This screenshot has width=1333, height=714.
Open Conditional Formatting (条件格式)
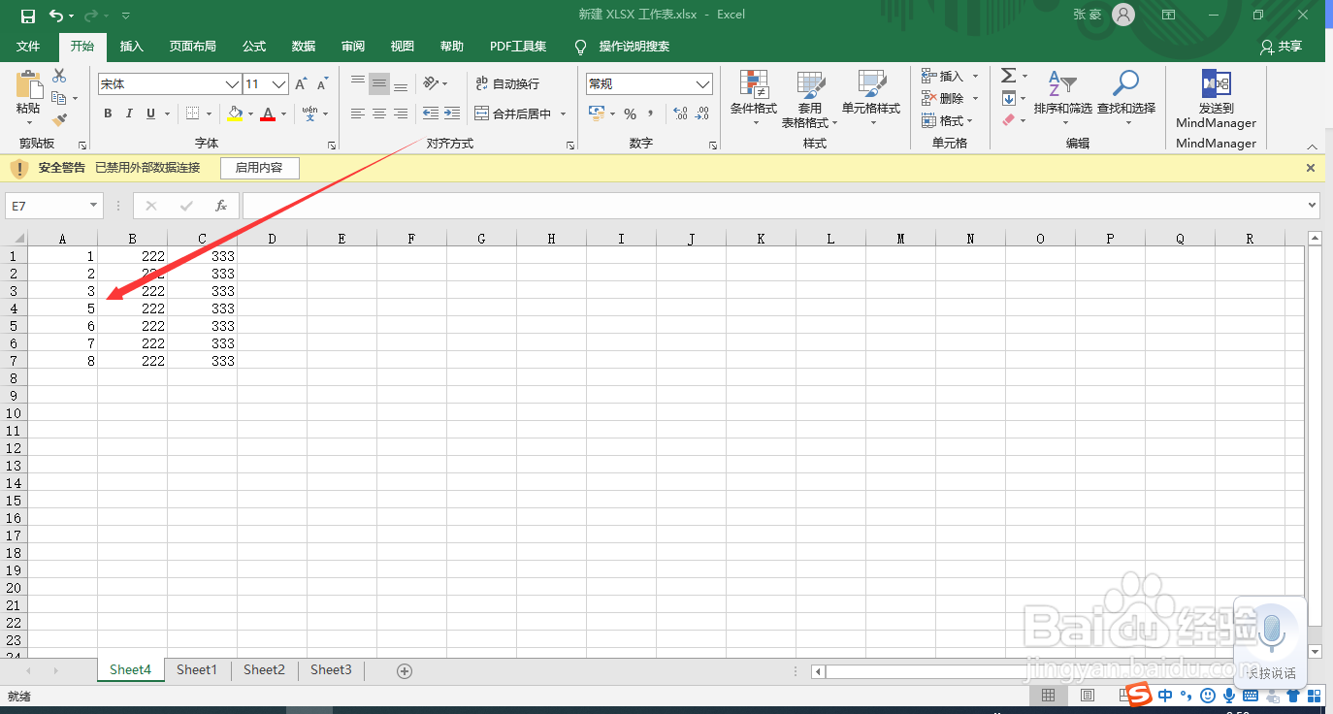[754, 98]
